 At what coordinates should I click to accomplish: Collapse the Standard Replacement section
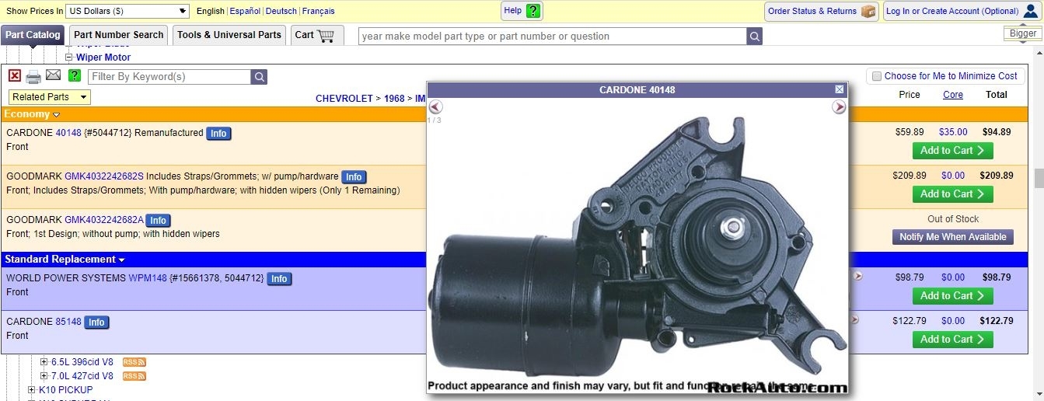pos(122,260)
